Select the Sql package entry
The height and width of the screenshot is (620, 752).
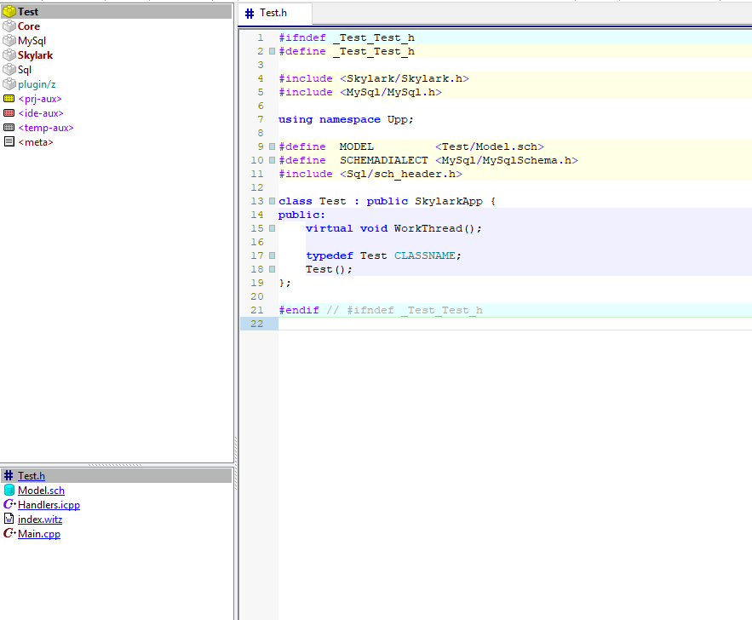(25, 70)
